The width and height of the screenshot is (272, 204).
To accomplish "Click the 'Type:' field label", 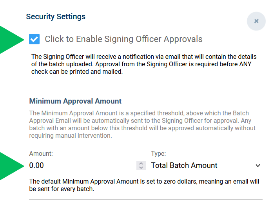I will click(158, 153).
